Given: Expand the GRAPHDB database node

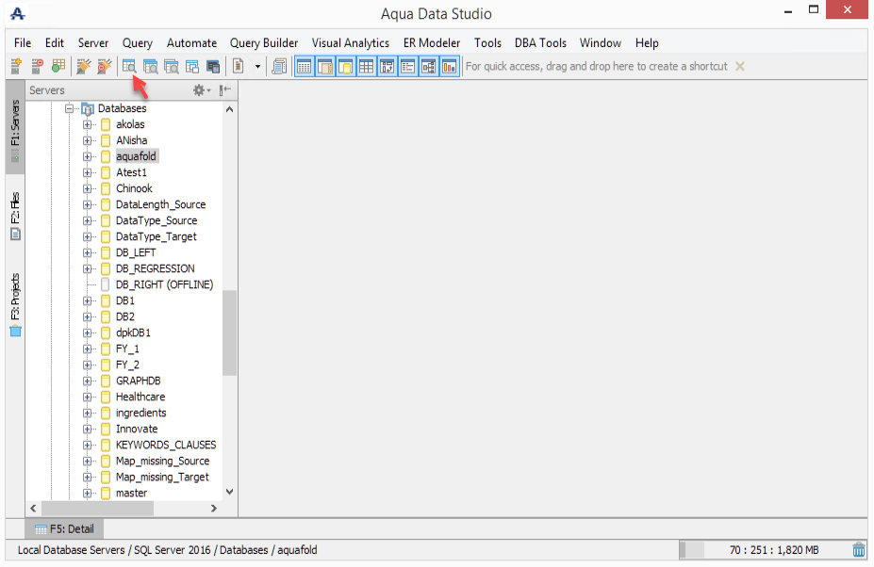Looking at the screenshot, I should coord(87,381).
